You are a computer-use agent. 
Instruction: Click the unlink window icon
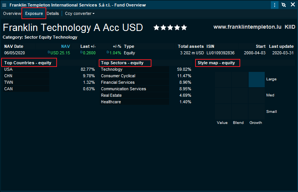(x=283, y=5)
